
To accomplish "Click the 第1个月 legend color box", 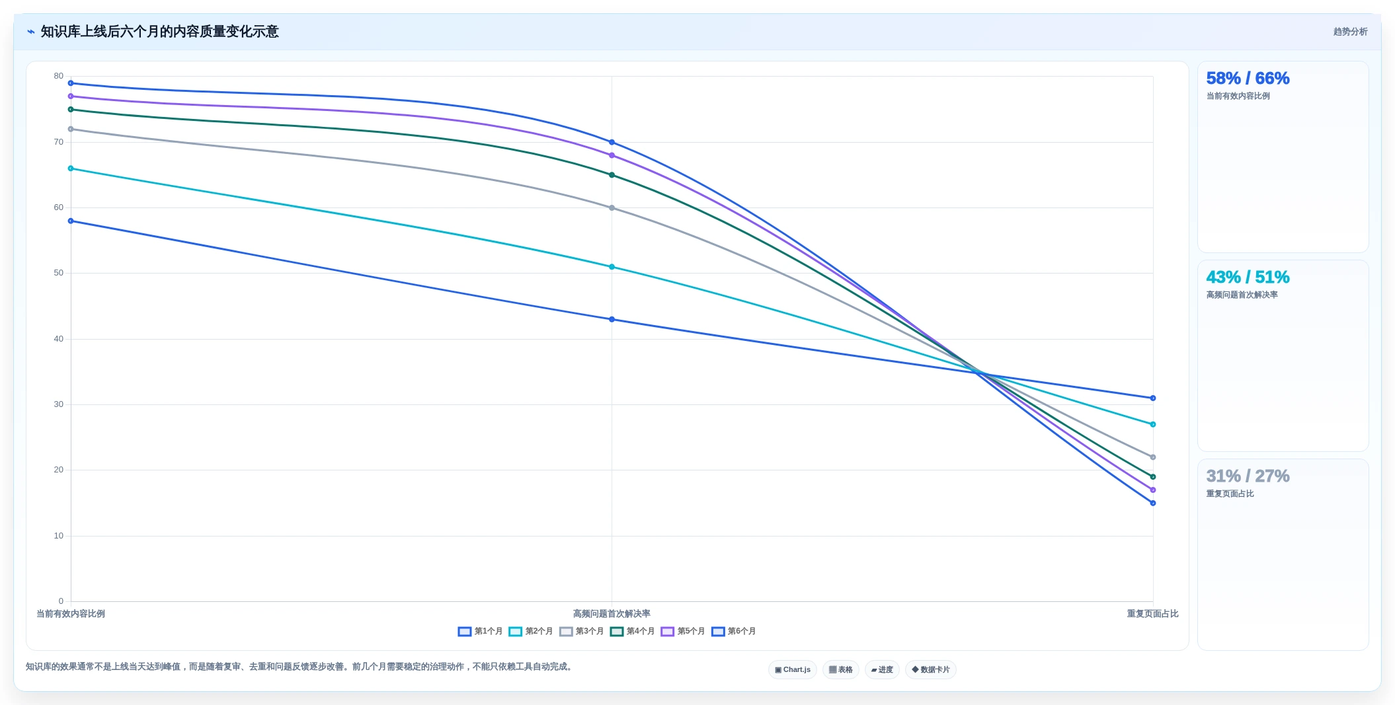I will coord(465,632).
